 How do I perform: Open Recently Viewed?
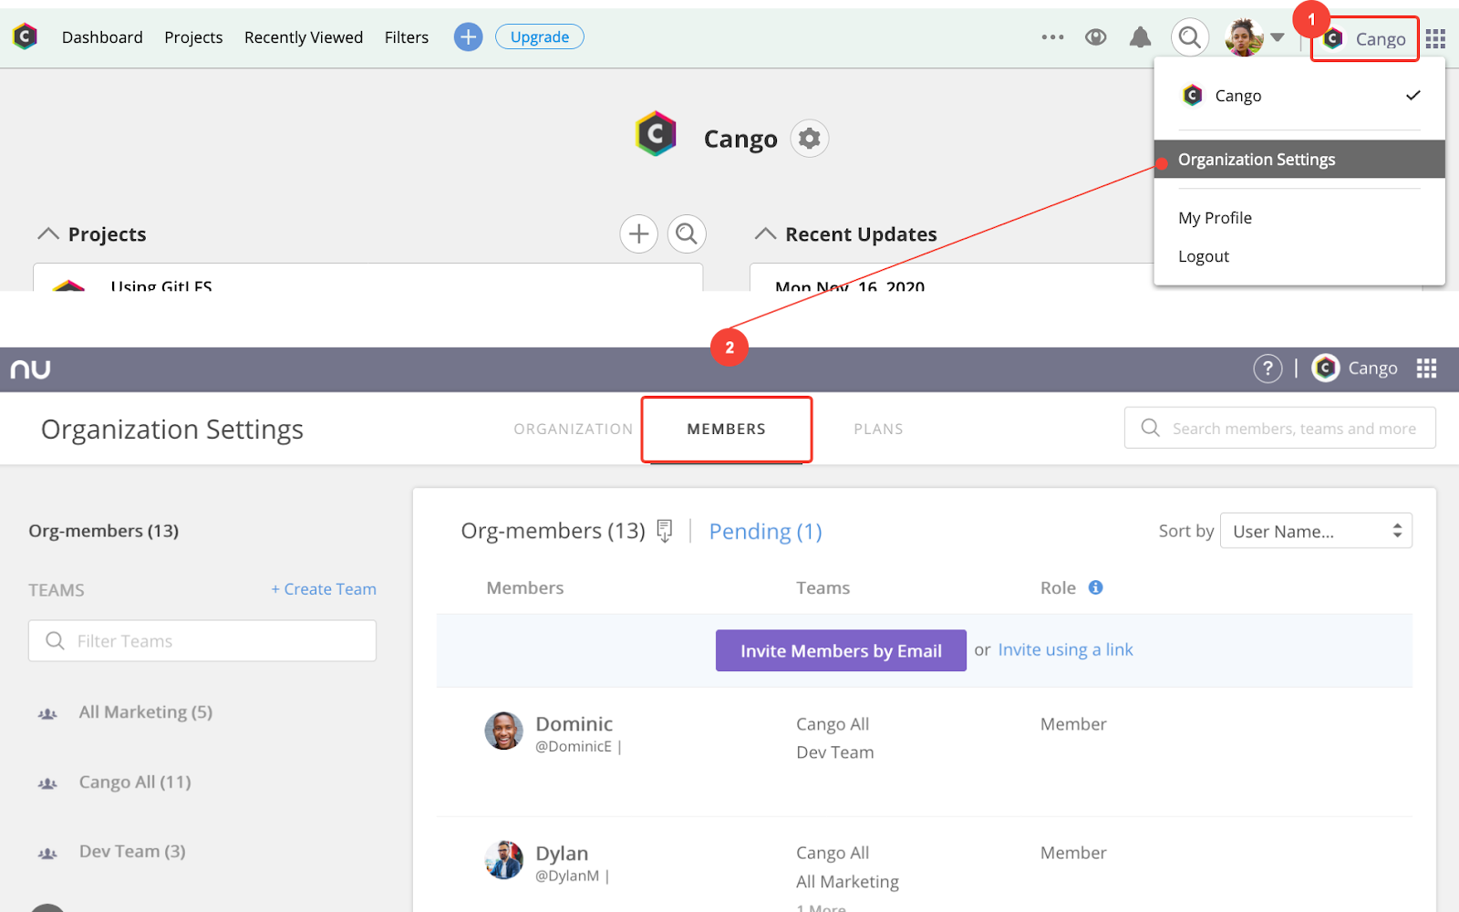(304, 37)
